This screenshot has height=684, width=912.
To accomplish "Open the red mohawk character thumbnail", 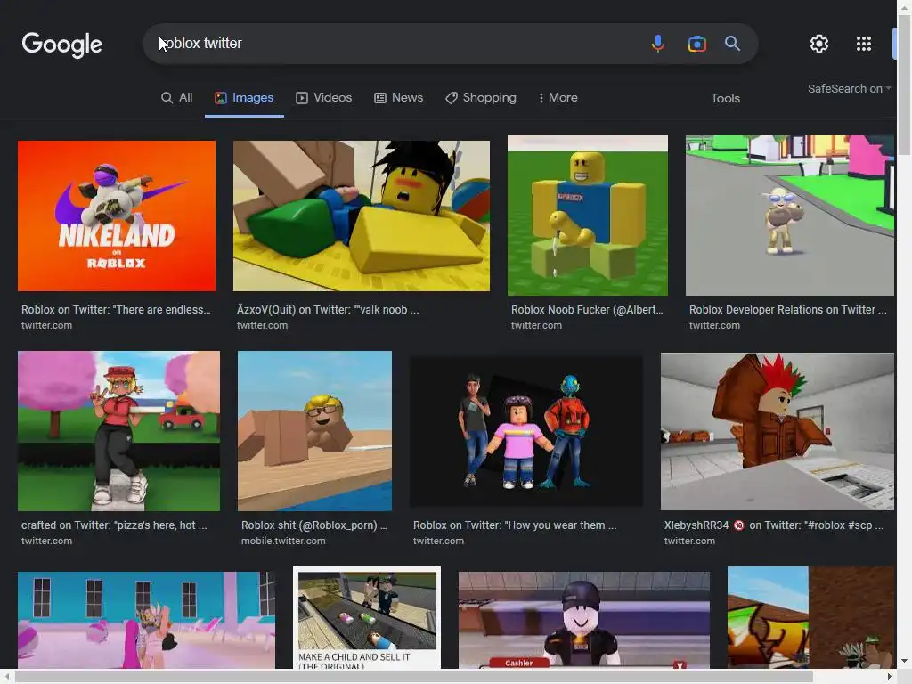I will pyautogui.click(x=778, y=431).
